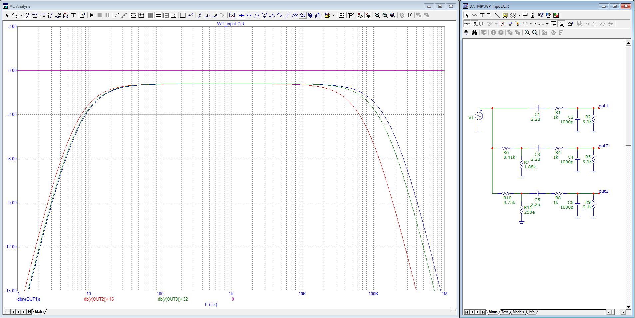Toggle grid TEXT display in schematic
Viewport: 635px width, 318px height.
point(467,24)
